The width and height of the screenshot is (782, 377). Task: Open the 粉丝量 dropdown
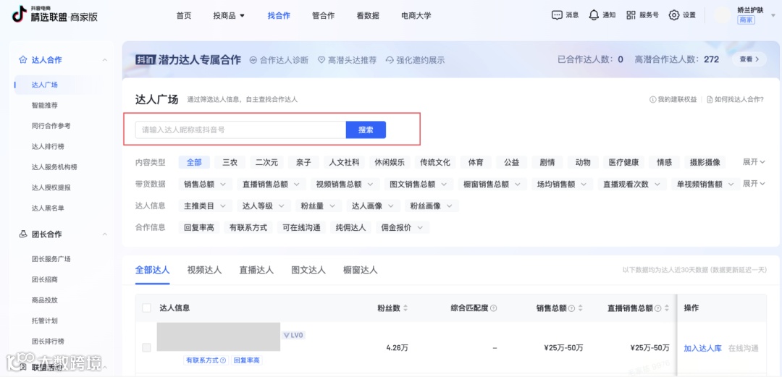click(318, 206)
